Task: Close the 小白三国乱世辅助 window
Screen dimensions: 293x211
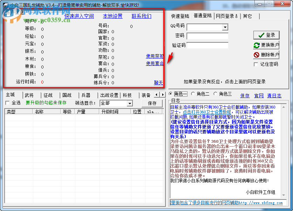Action: (x=282, y=3)
